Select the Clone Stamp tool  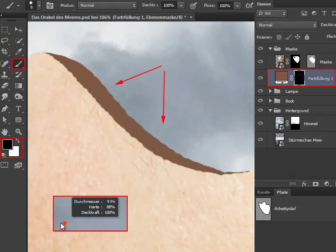tap(5, 75)
